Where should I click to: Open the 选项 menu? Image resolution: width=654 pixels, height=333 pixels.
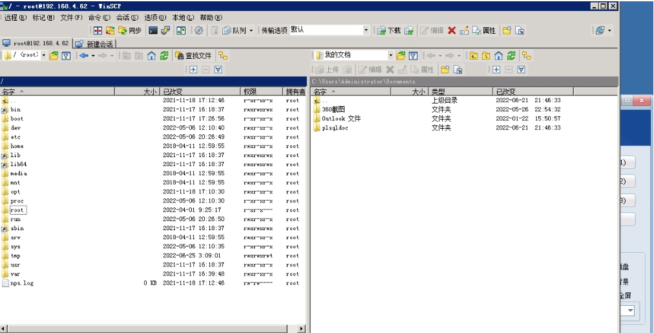pos(155,17)
